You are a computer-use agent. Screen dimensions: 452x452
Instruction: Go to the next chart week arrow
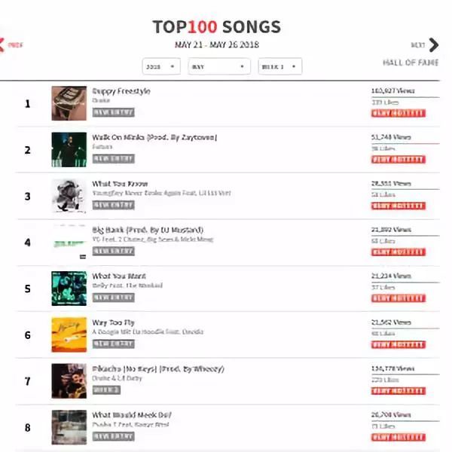coord(433,45)
